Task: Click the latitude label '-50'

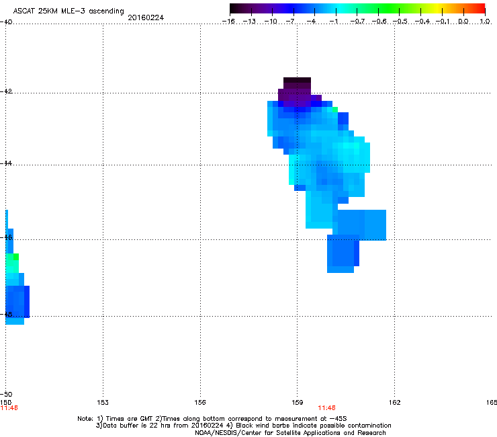Action: (x=6, y=395)
